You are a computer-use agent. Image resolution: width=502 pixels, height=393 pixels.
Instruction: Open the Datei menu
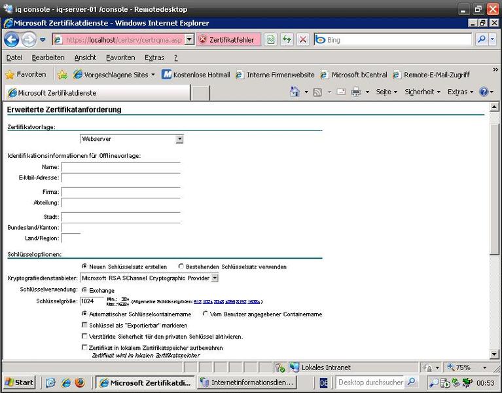14,58
